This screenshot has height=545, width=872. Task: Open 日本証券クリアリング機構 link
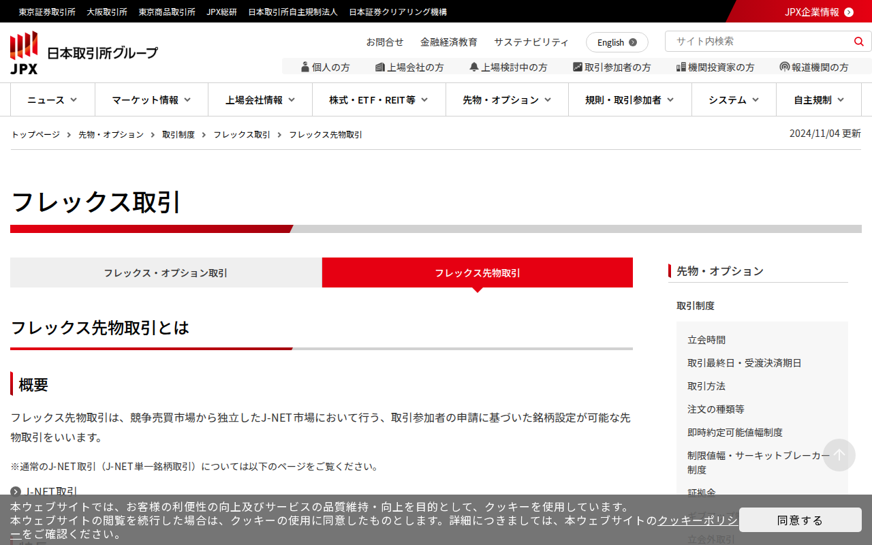pyautogui.click(x=398, y=12)
